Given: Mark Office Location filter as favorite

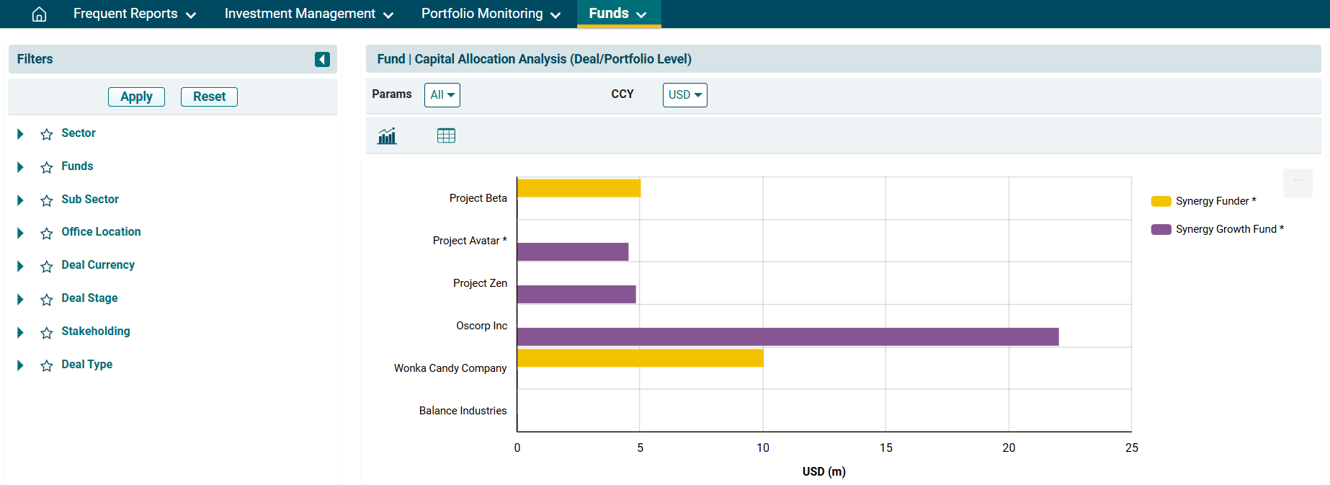Looking at the screenshot, I should point(47,233).
